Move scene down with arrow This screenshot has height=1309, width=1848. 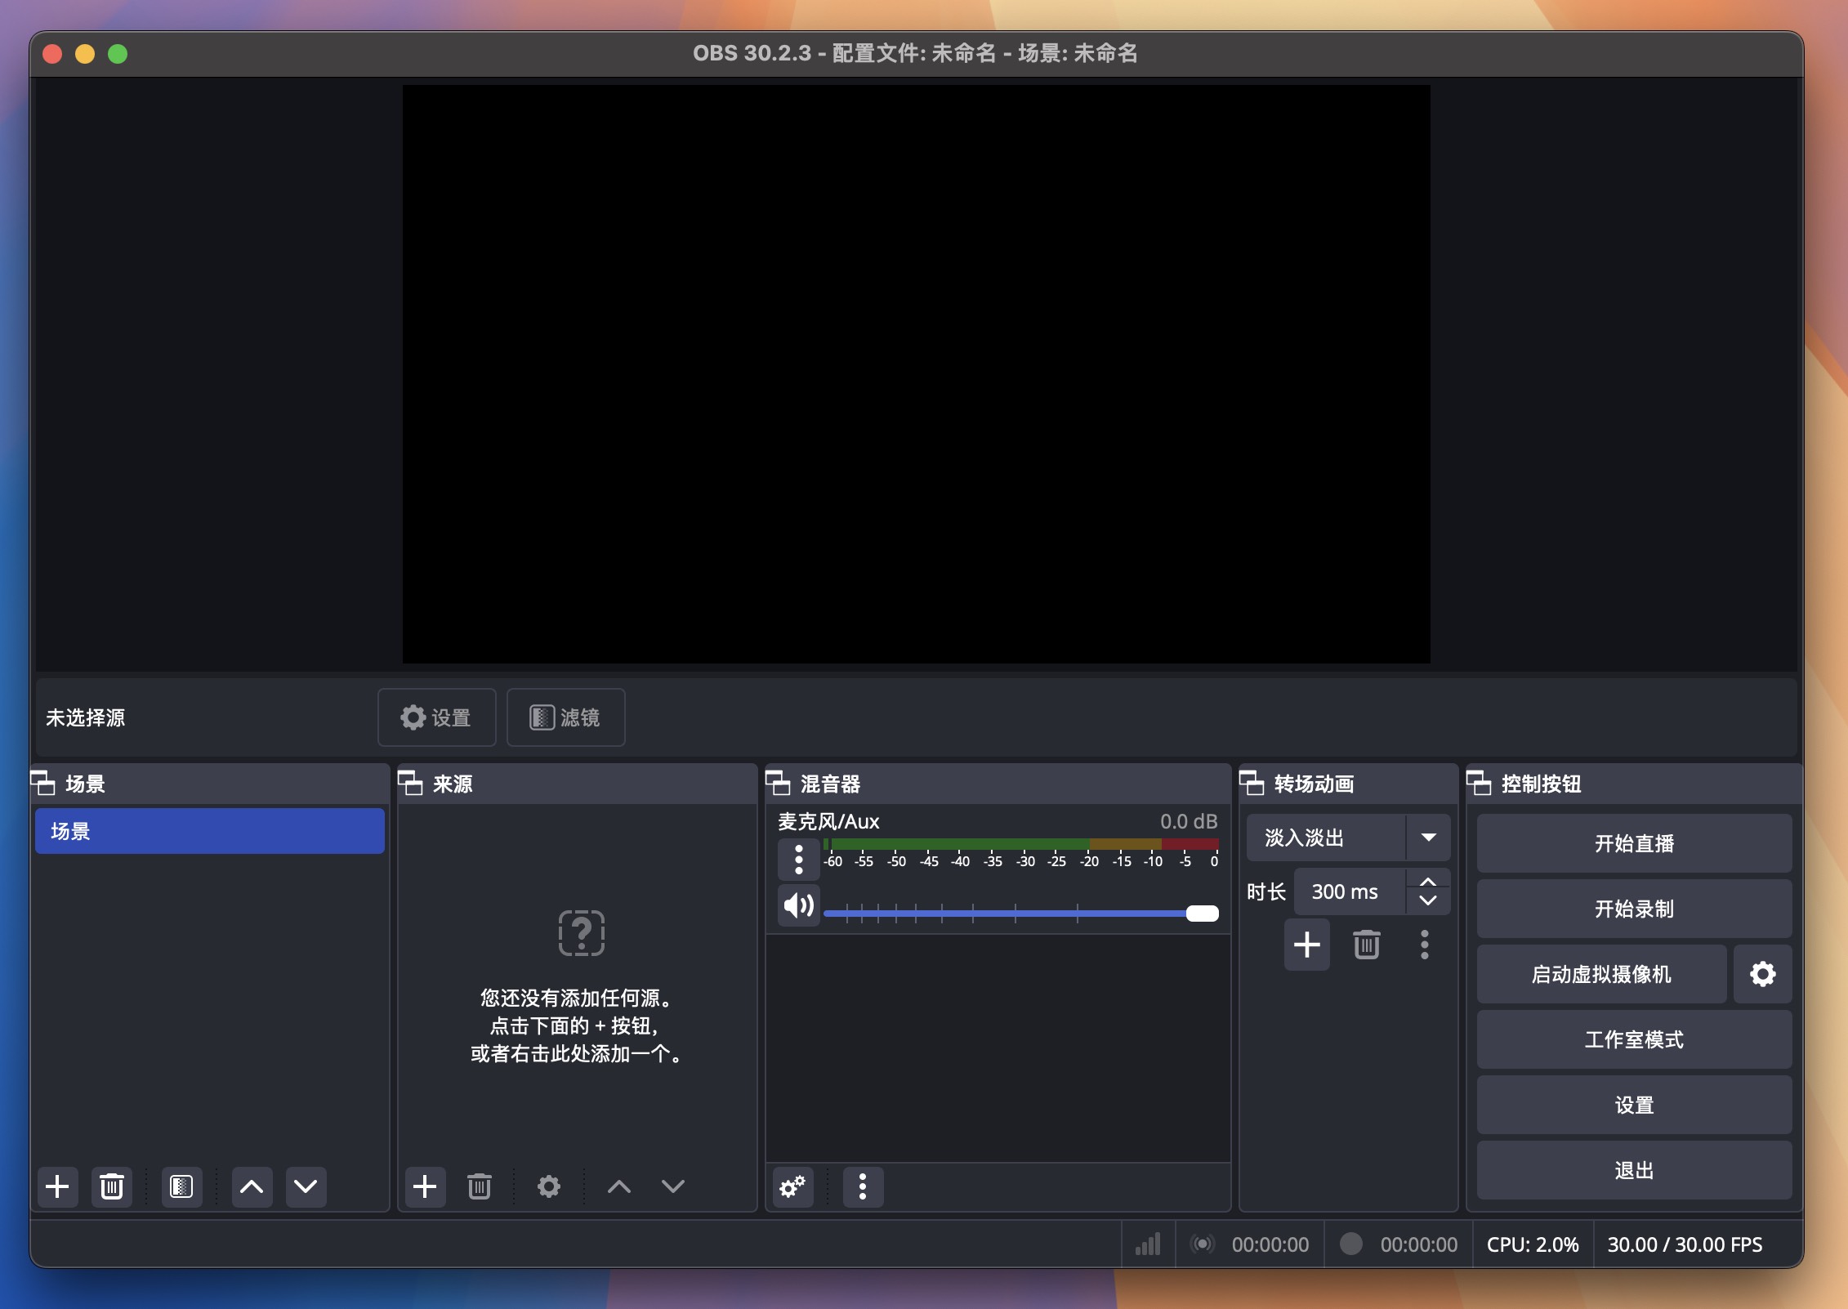pos(306,1186)
